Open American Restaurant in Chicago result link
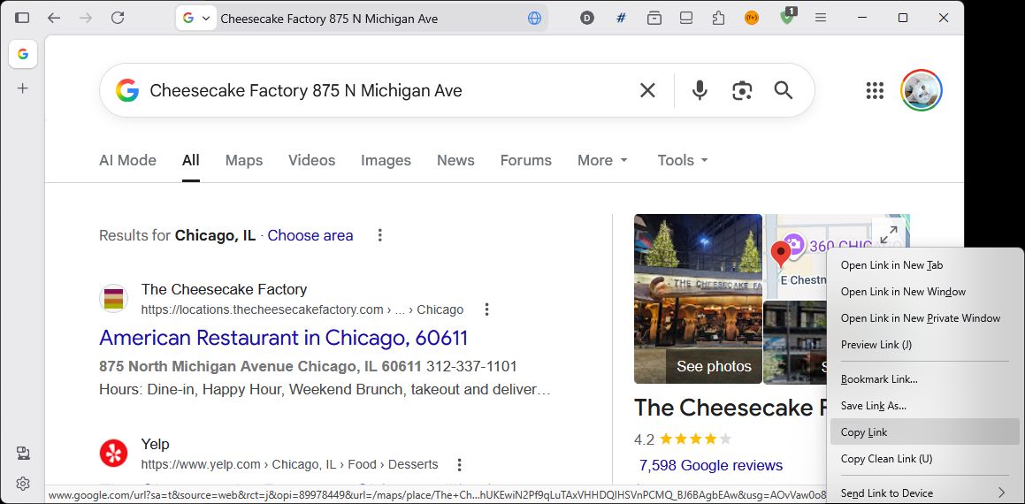The image size is (1025, 504). (x=283, y=338)
